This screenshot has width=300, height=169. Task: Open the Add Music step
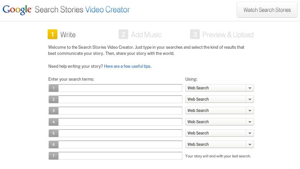146,35
